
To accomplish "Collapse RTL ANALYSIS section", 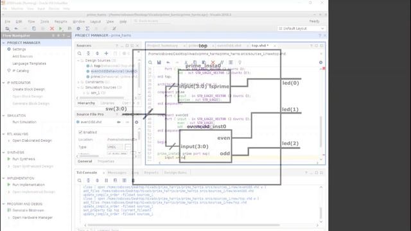I will coord(4,134).
